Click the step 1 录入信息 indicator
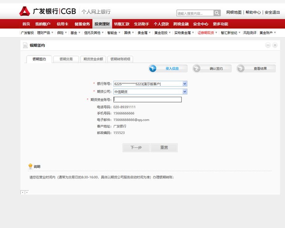This screenshot has width=285, height=228. point(168,69)
